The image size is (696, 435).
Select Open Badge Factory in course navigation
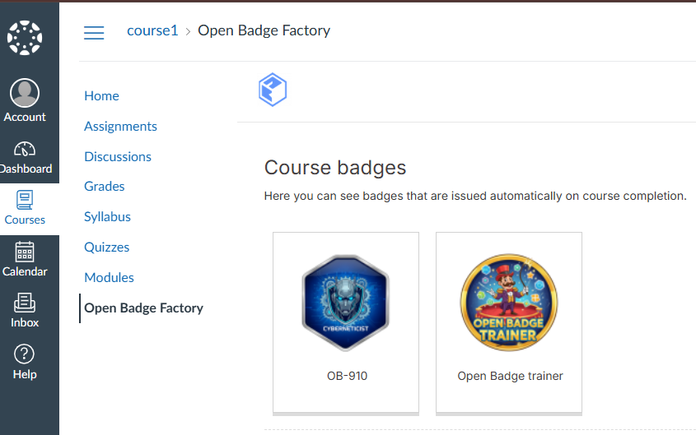pos(143,308)
